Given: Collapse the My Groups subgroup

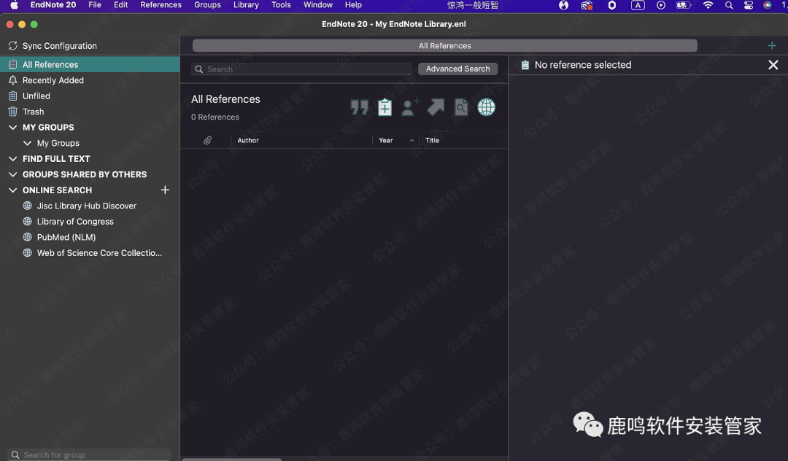Looking at the screenshot, I should [x=28, y=143].
